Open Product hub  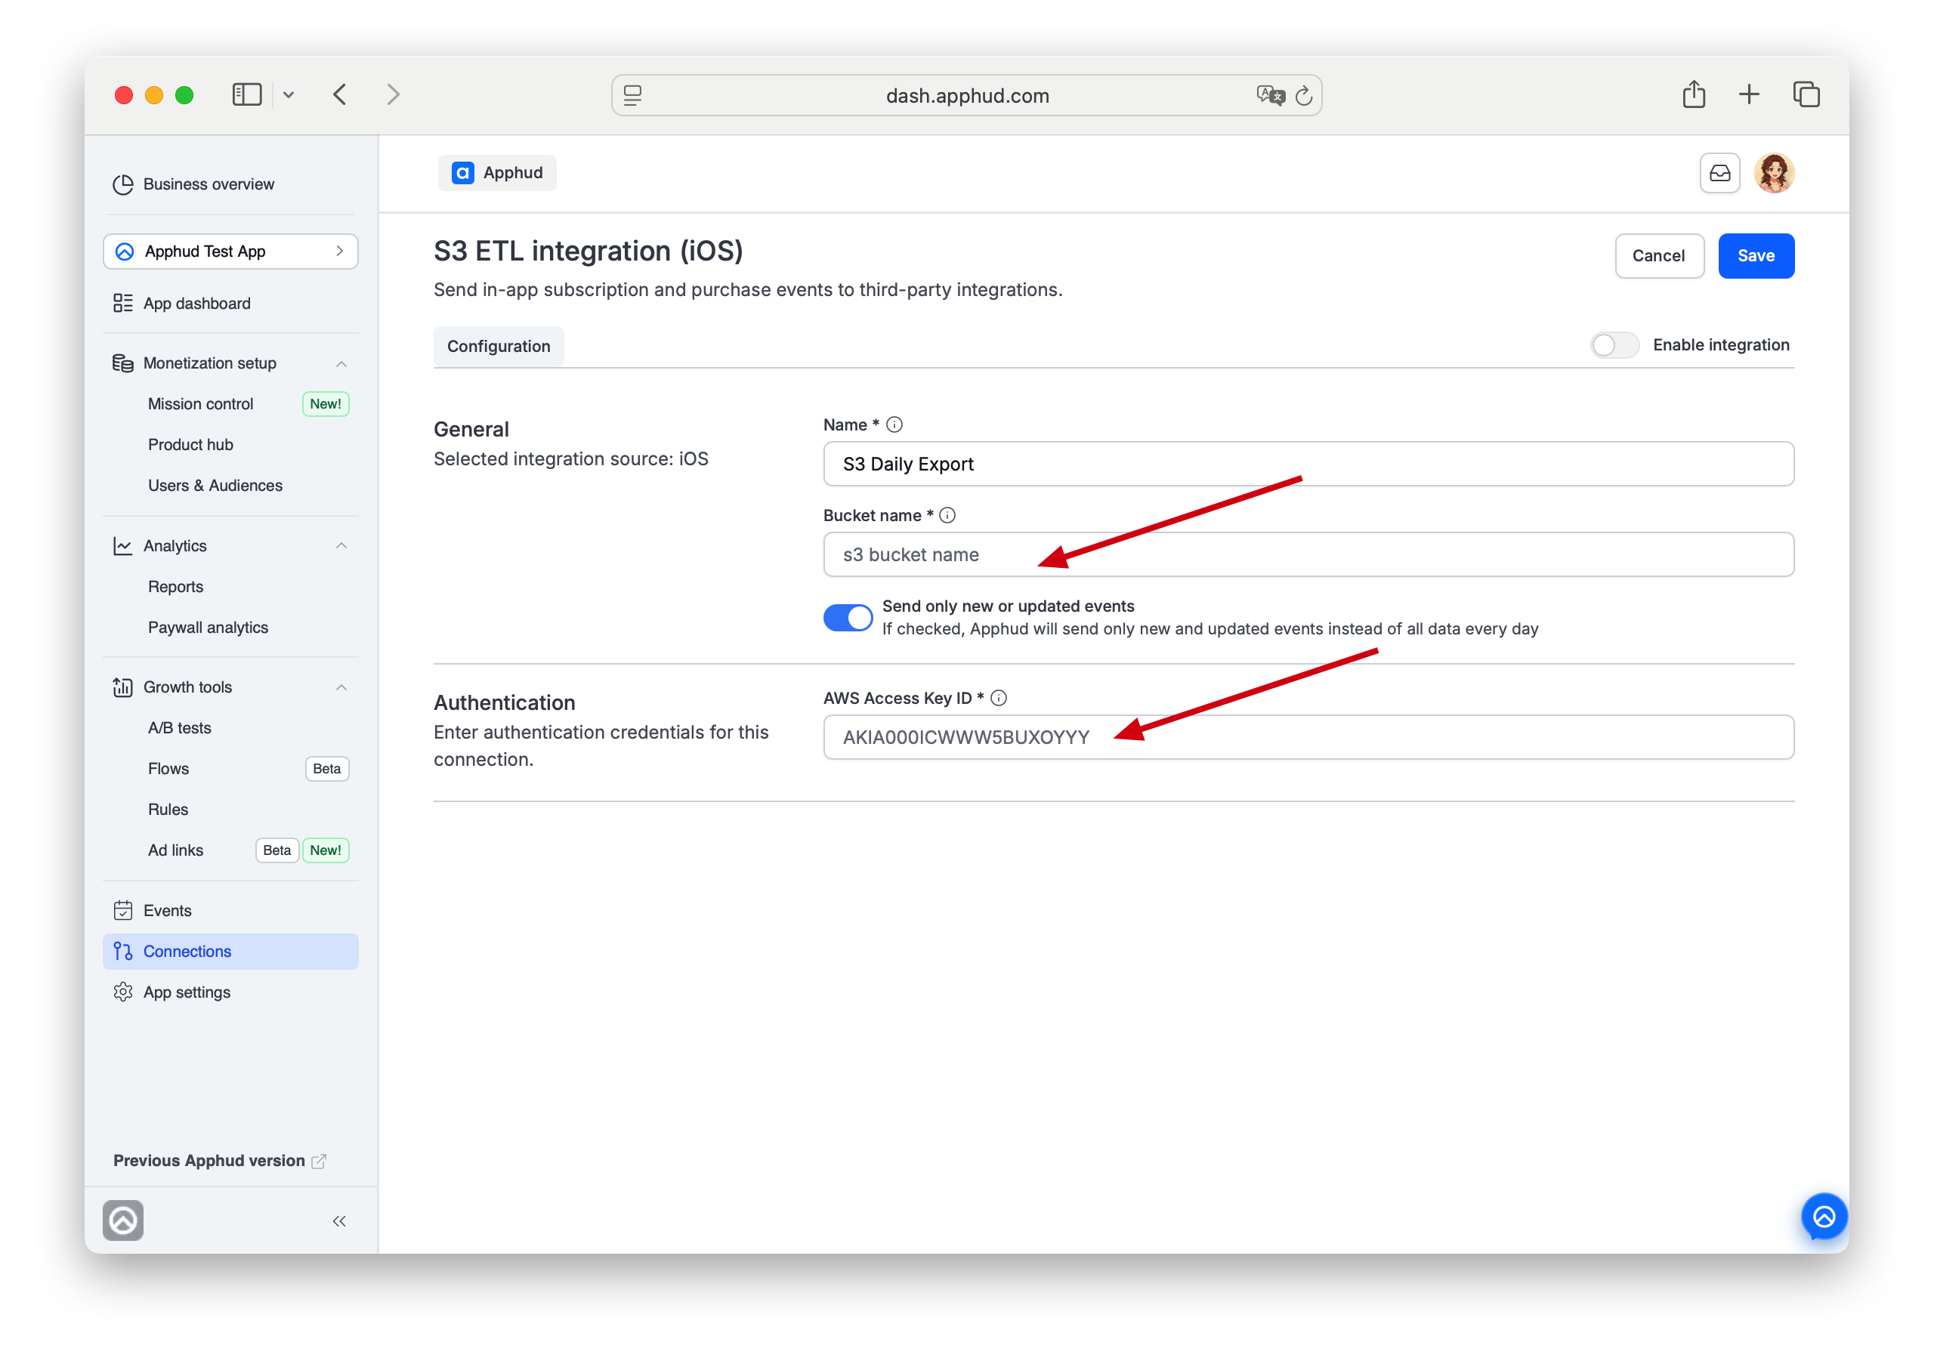click(190, 445)
